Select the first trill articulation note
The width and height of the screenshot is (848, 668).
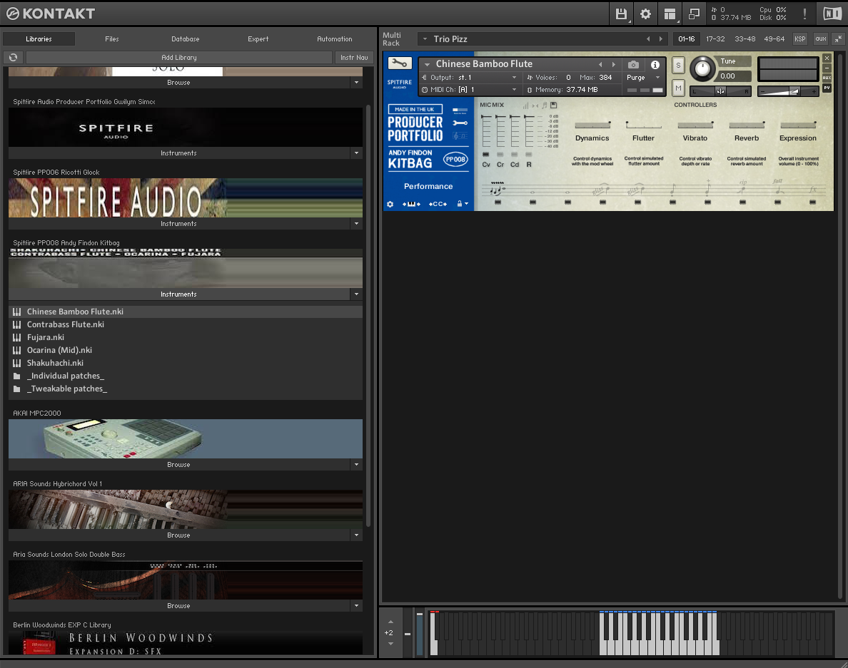tap(498, 189)
